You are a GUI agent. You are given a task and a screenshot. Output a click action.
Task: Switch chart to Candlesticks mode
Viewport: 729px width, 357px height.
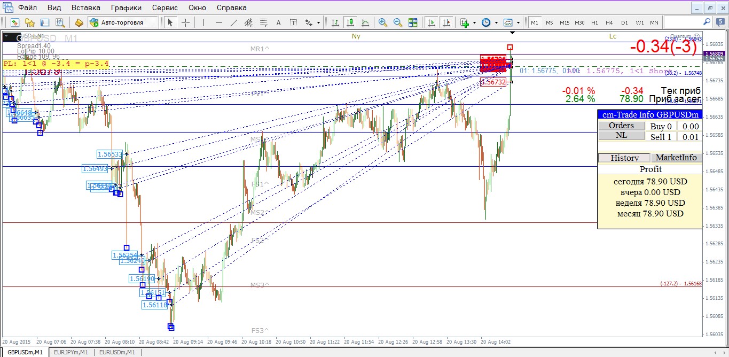point(350,22)
